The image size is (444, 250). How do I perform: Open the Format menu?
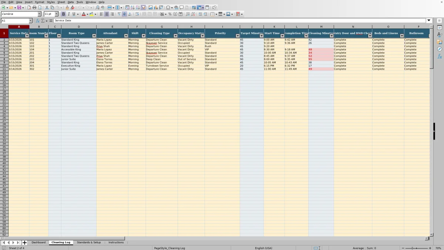pyautogui.click(x=40, y=2)
